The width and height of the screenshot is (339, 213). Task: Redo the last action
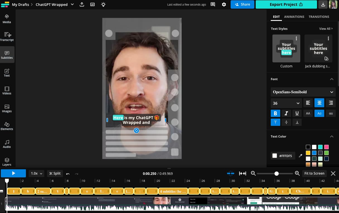coord(77,173)
